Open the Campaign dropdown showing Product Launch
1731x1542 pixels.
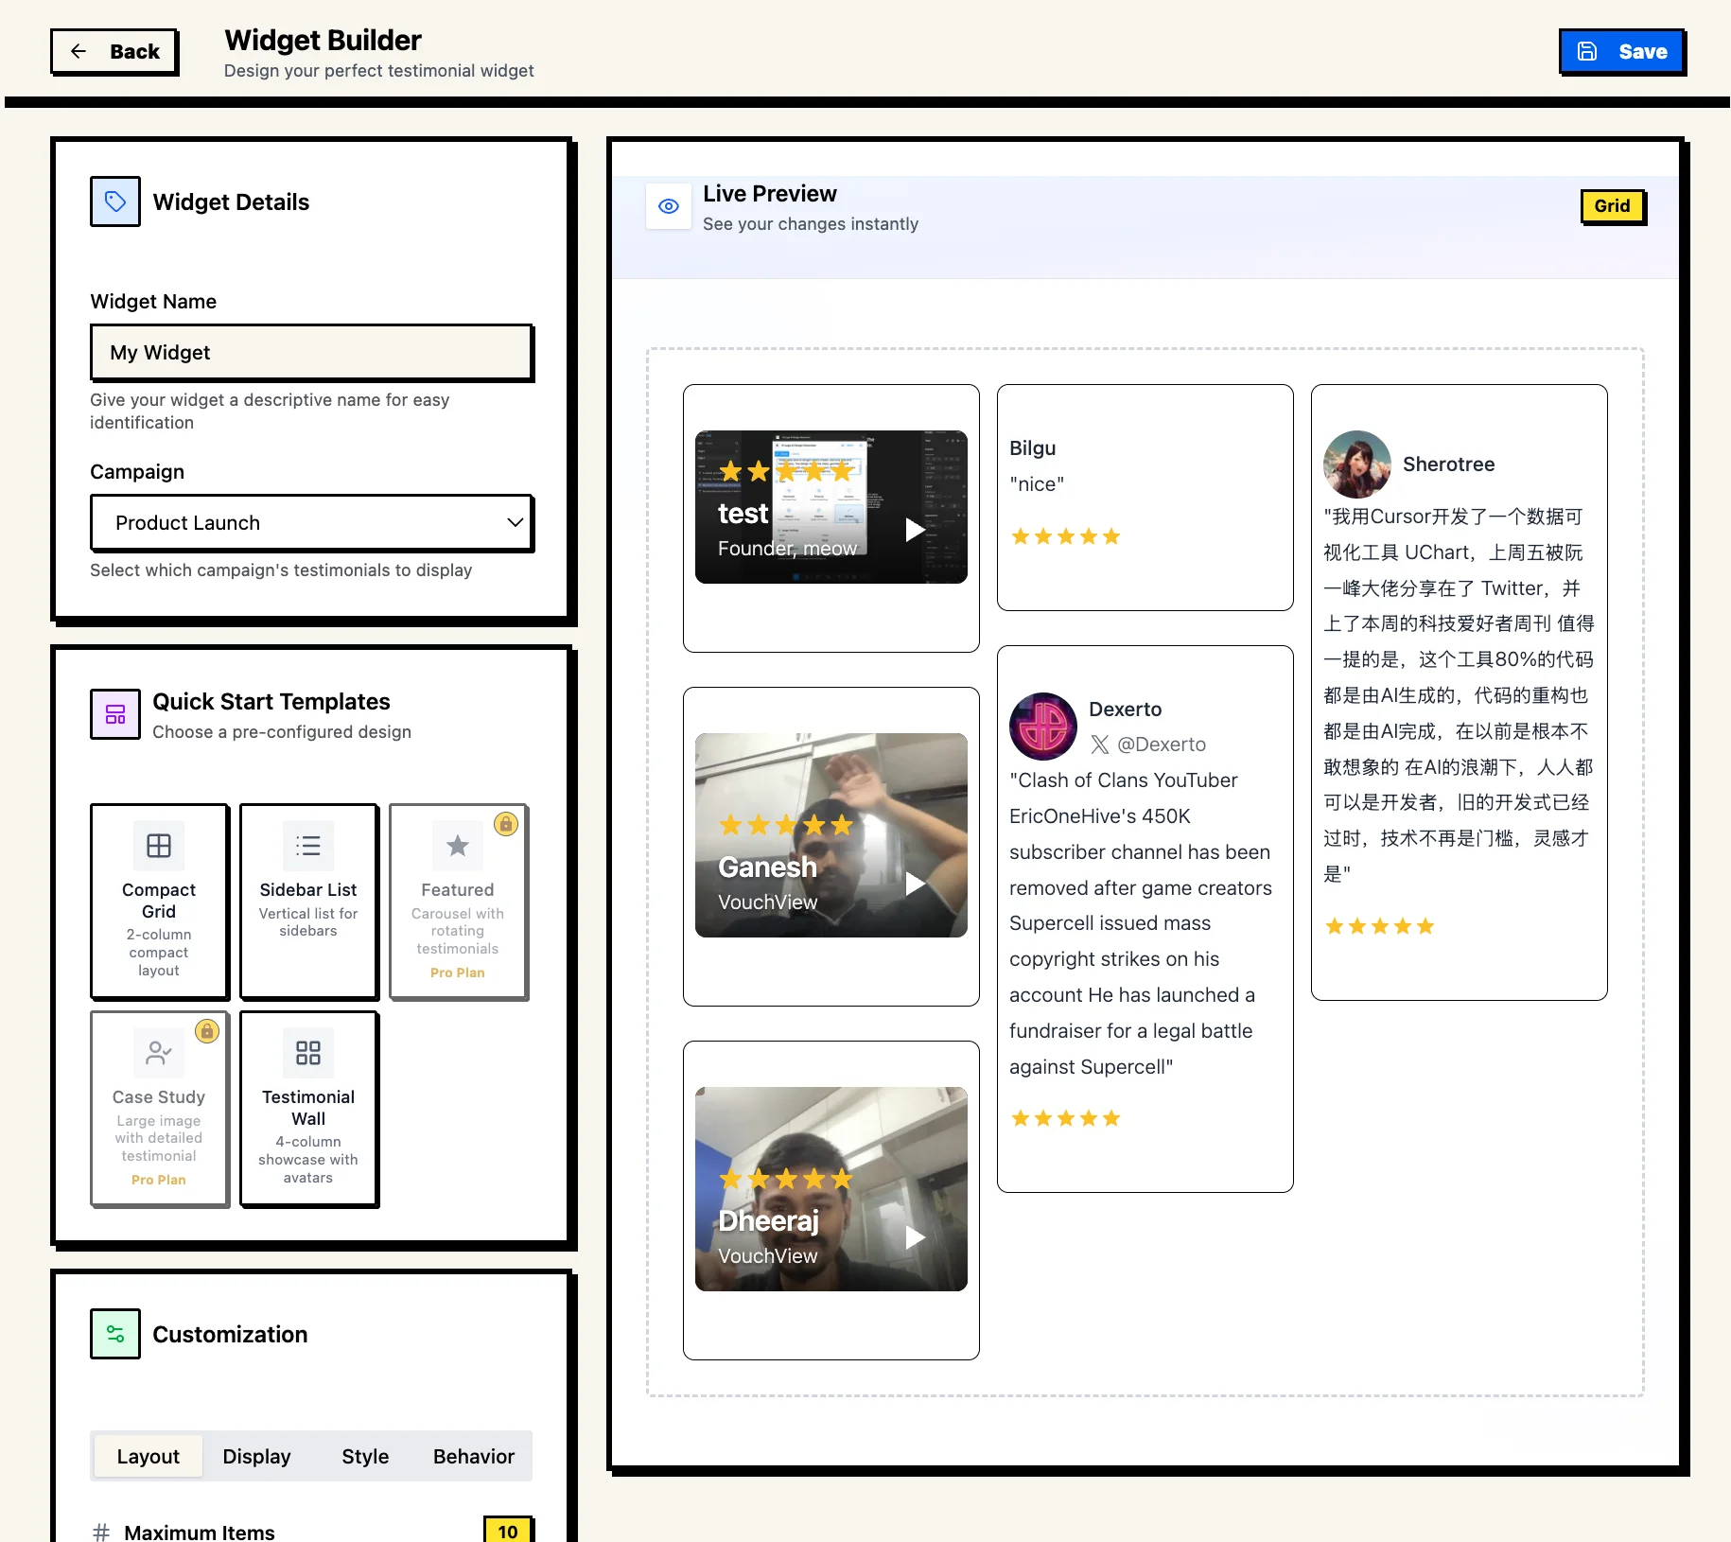pyautogui.click(x=312, y=523)
